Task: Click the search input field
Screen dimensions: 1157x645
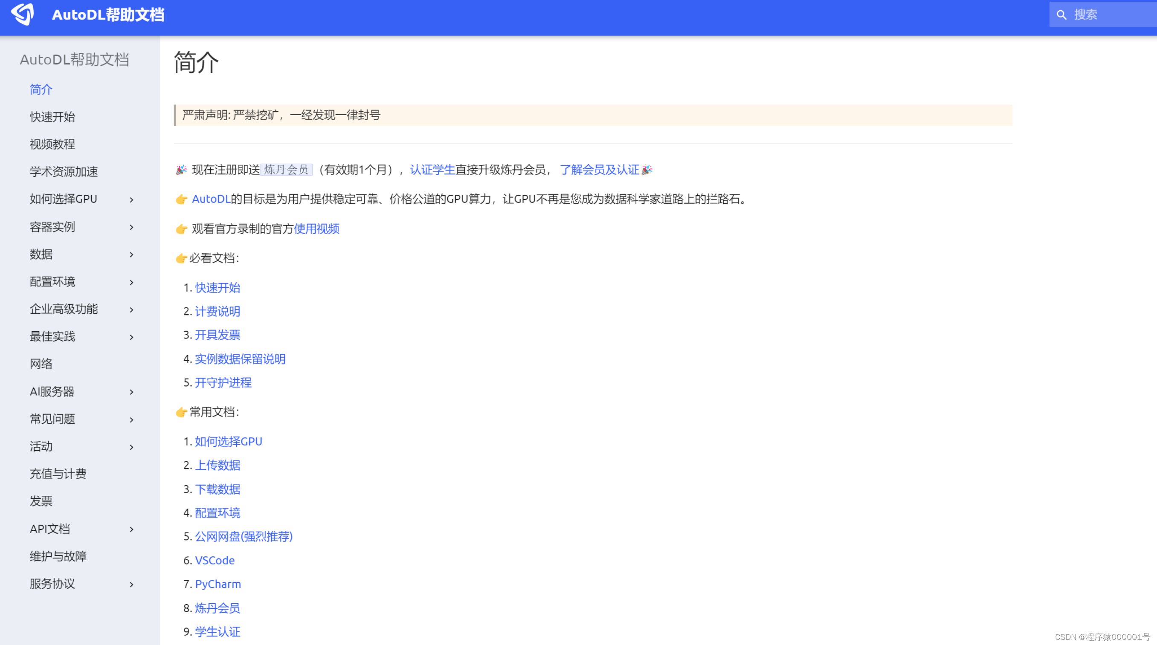Action: coord(1103,15)
